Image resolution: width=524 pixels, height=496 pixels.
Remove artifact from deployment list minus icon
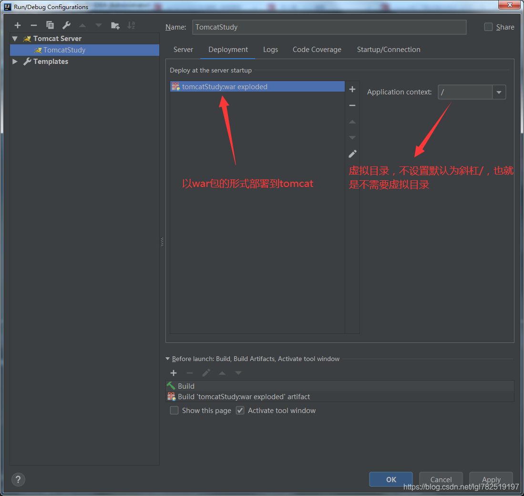352,105
